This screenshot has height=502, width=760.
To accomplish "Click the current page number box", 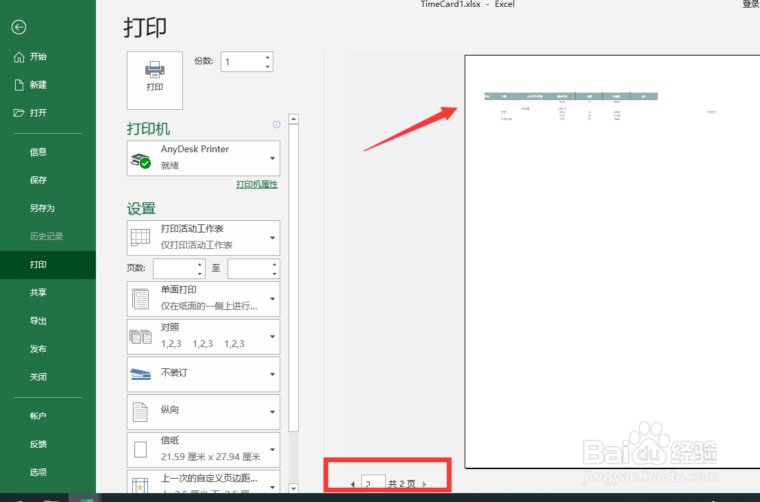I will [373, 483].
